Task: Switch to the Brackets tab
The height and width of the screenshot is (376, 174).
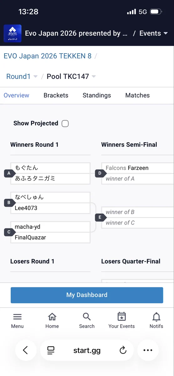Action: [x=56, y=95]
